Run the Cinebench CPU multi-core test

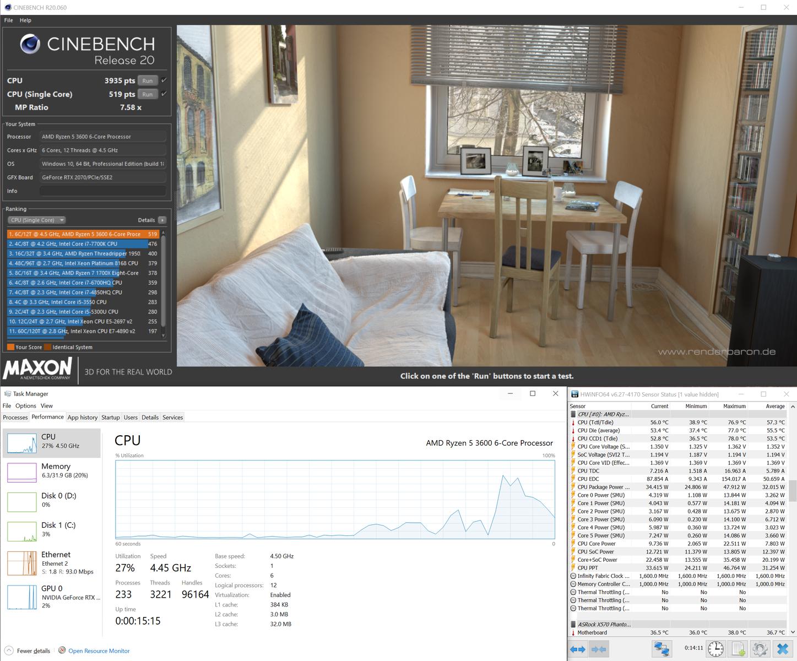[147, 80]
